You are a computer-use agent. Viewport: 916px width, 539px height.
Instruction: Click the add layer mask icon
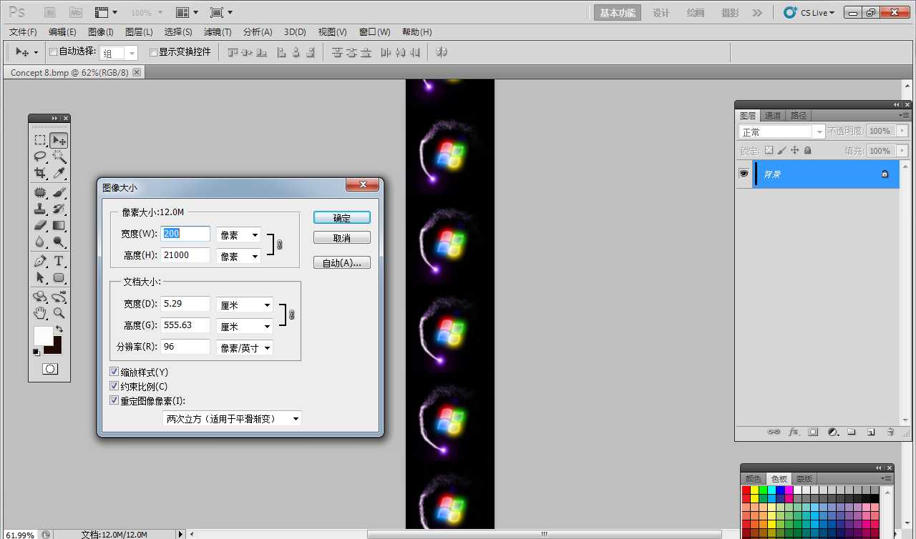pyautogui.click(x=813, y=432)
